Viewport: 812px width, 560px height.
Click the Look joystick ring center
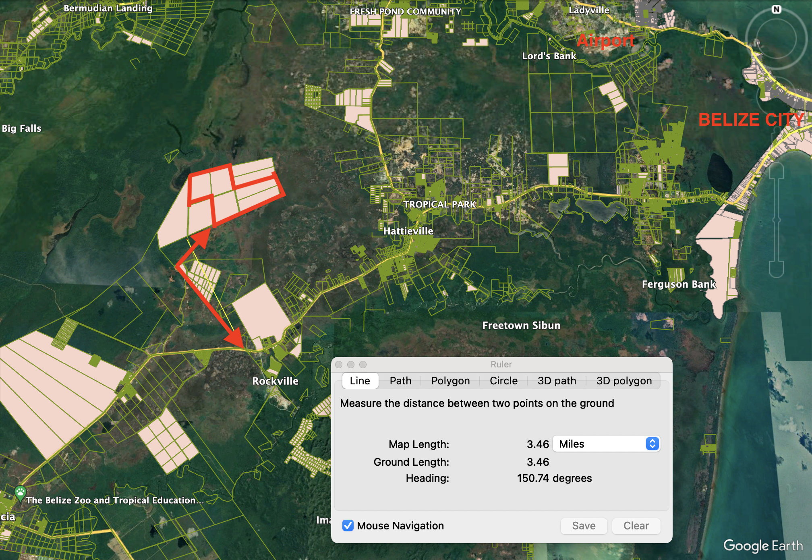[776, 39]
